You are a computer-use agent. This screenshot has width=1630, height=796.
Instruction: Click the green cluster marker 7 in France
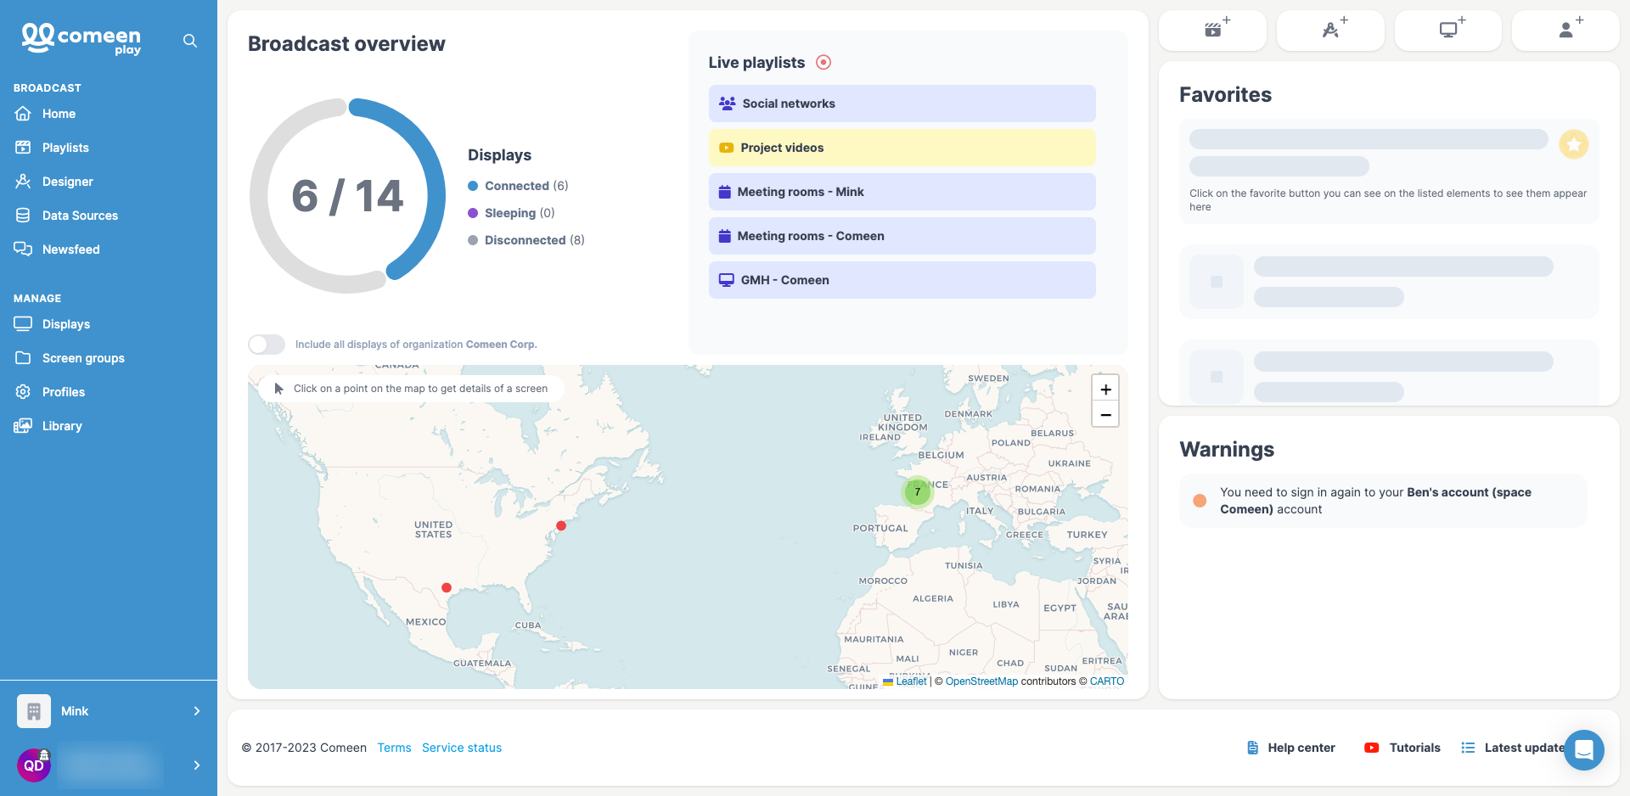pos(917,491)
